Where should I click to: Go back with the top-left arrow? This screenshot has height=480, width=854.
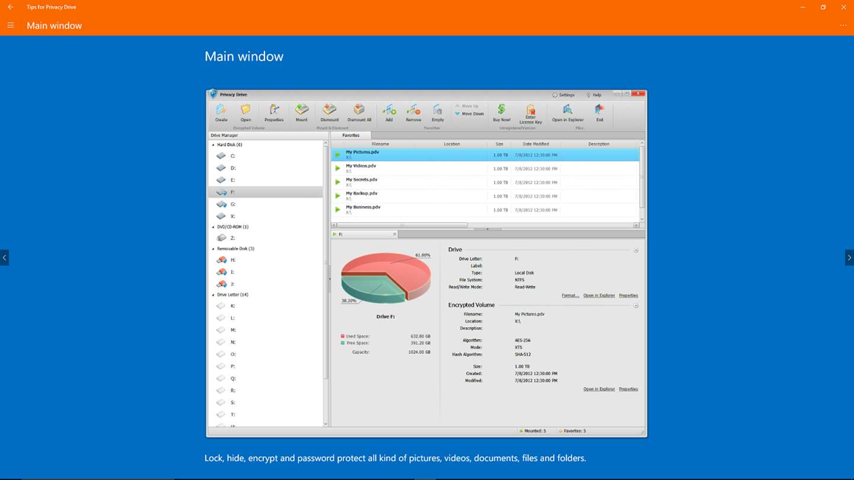click(x=10, y=7)
